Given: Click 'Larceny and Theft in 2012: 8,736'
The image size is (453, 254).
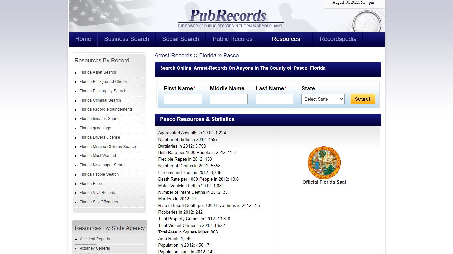Looking at the screenshot, I should 190,172.
